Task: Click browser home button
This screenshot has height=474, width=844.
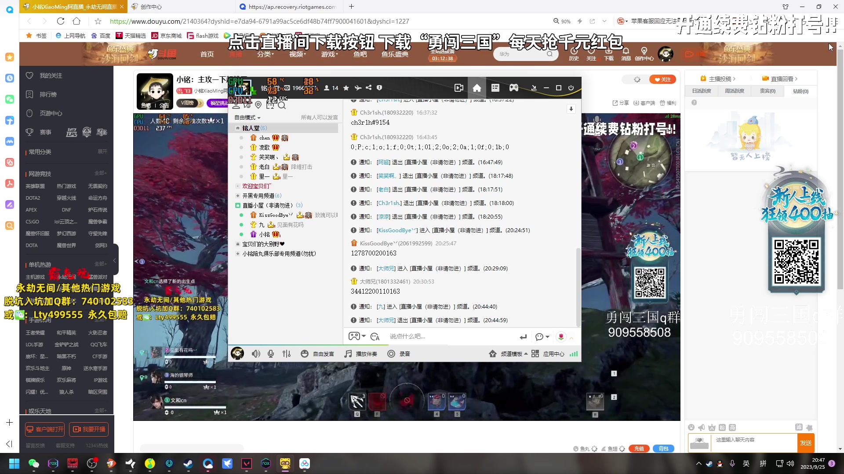Action: 76,21
